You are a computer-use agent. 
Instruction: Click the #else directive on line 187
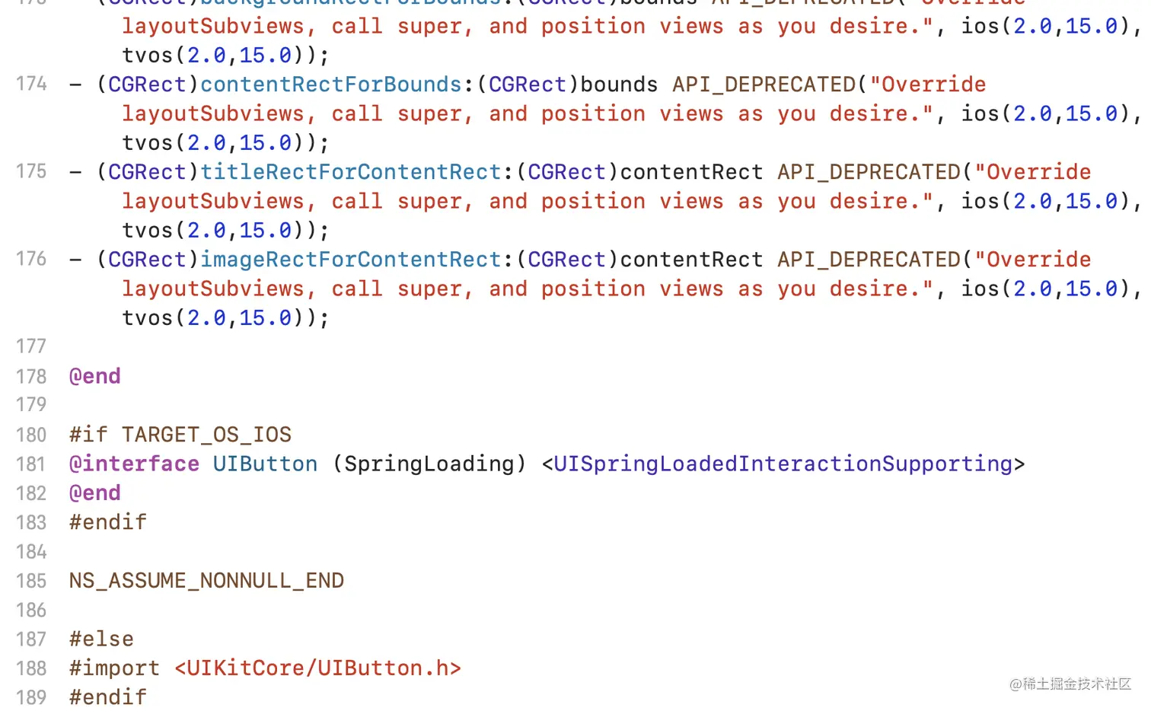click(x=101, y=639)
